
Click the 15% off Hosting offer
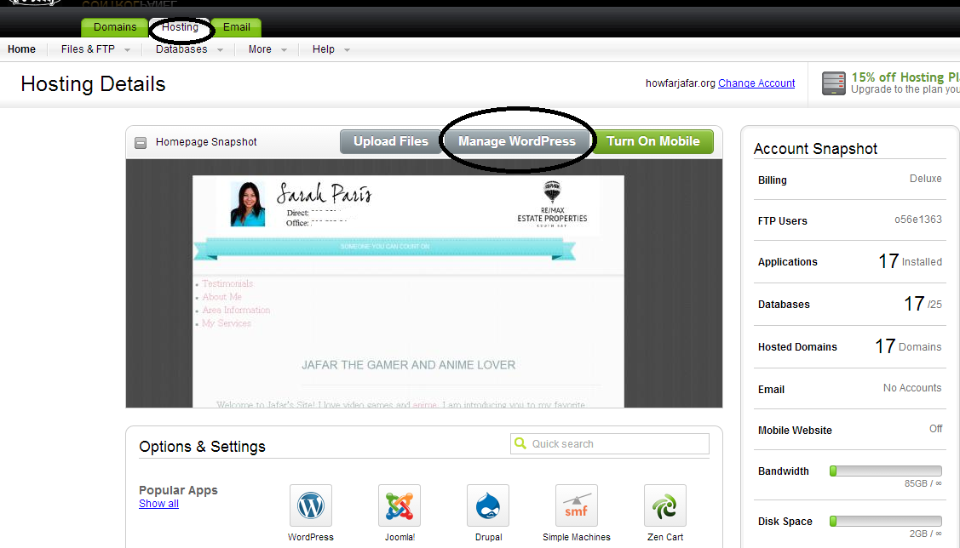click(905, 77)
